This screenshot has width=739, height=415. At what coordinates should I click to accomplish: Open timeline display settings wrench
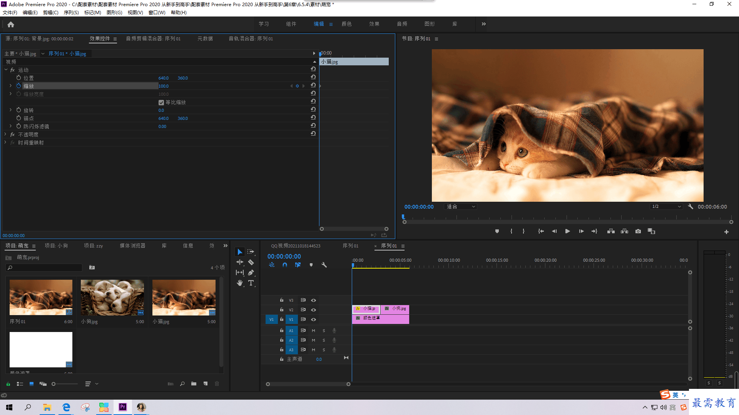tap(324, 265)
